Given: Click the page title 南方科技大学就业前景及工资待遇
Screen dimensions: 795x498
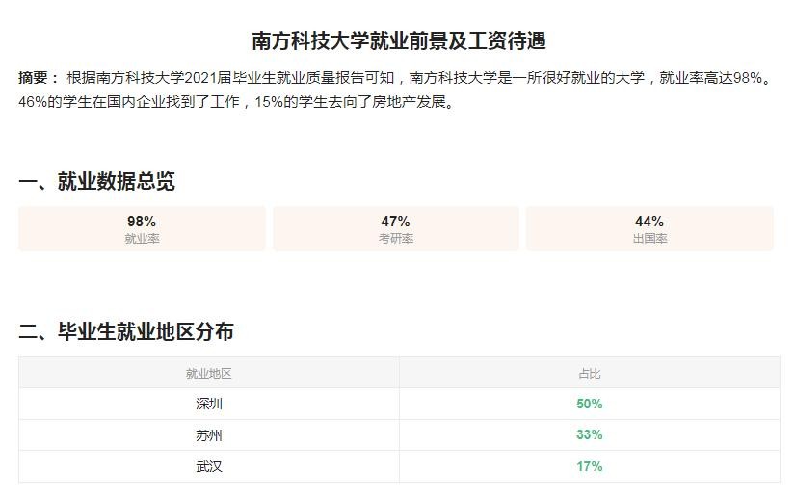Looking at the screenshot, I should [x=398, y=41].
